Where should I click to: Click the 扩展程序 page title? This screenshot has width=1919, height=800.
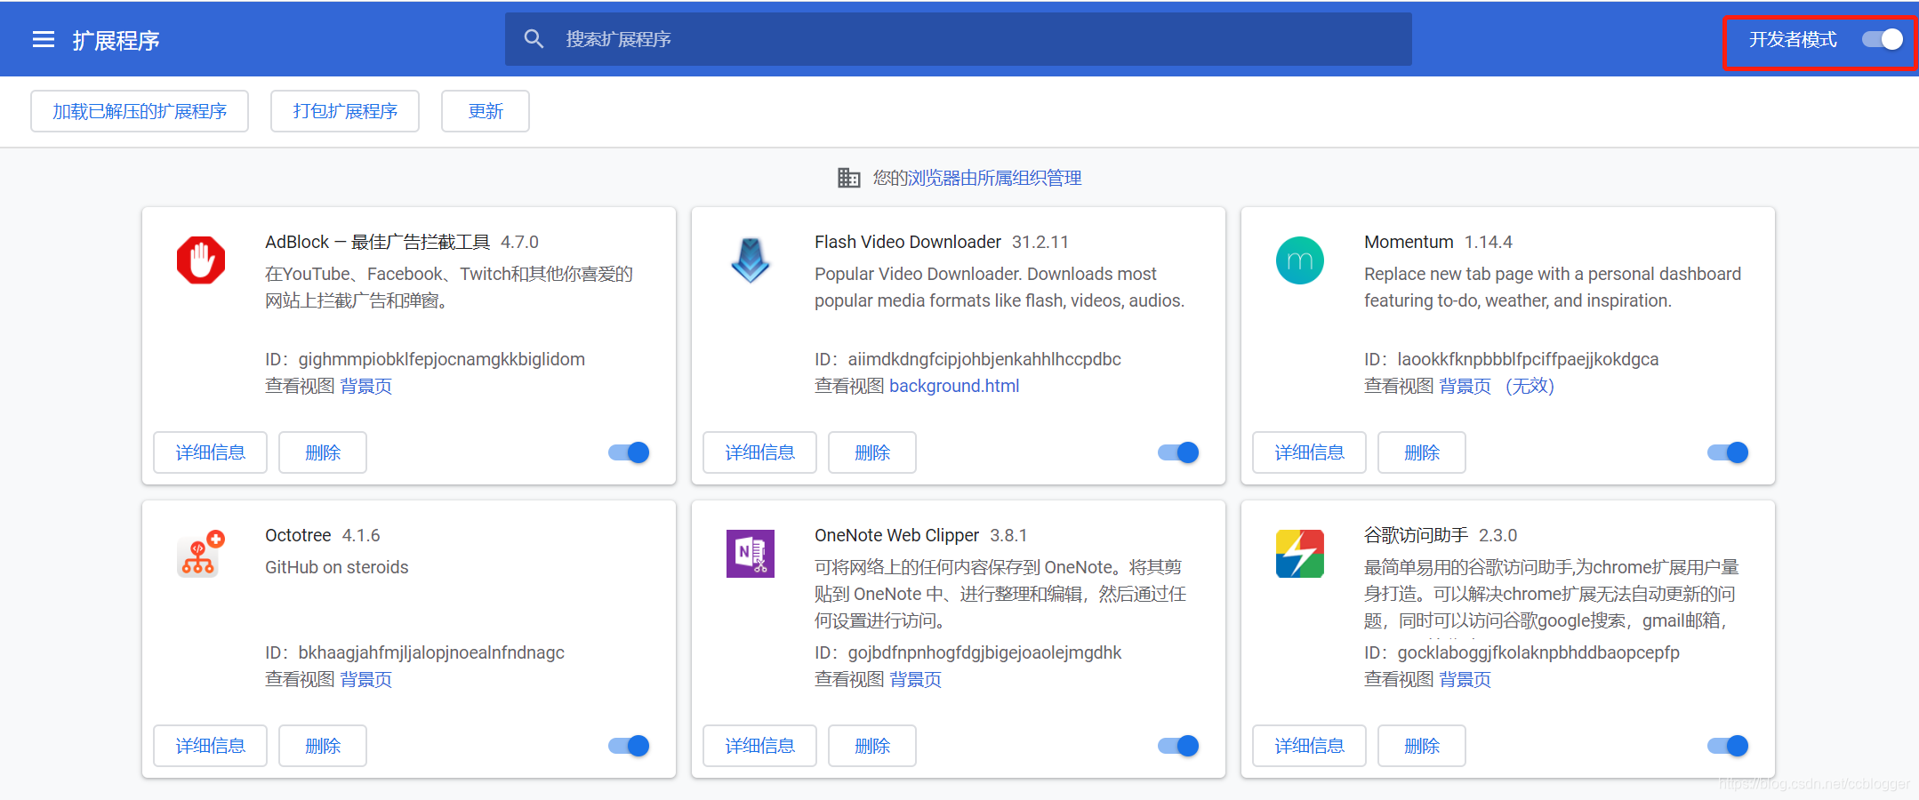click(x=116, y=40)
